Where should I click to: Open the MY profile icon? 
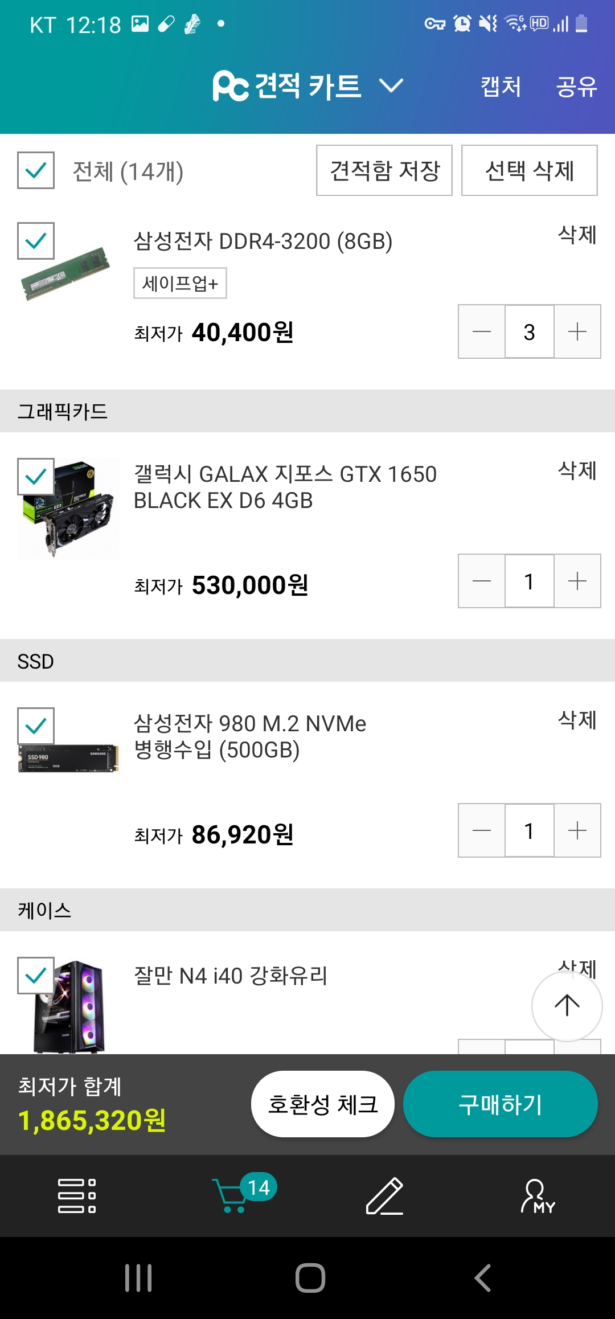[x=537, y=1195]
